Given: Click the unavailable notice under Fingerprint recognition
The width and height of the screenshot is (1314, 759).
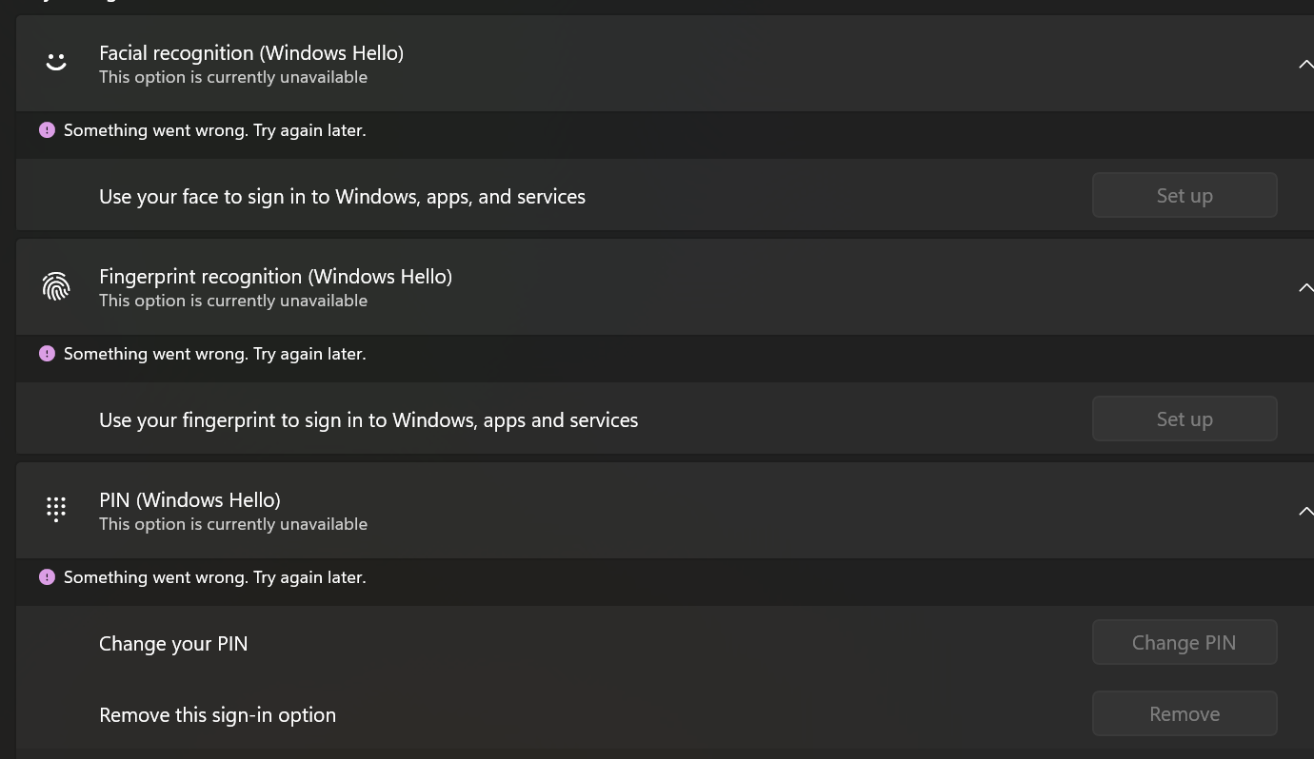Looking at the screenshot, I should 233,301.
